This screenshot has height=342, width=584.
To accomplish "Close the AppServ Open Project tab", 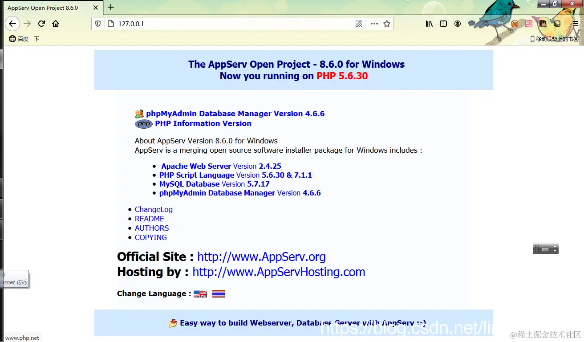I will [x=96, y=8].
